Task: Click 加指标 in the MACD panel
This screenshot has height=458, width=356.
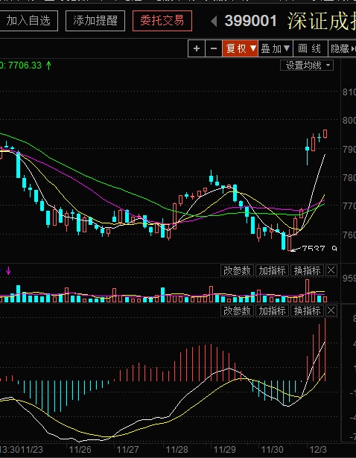Action: click(x=272, y=311)
